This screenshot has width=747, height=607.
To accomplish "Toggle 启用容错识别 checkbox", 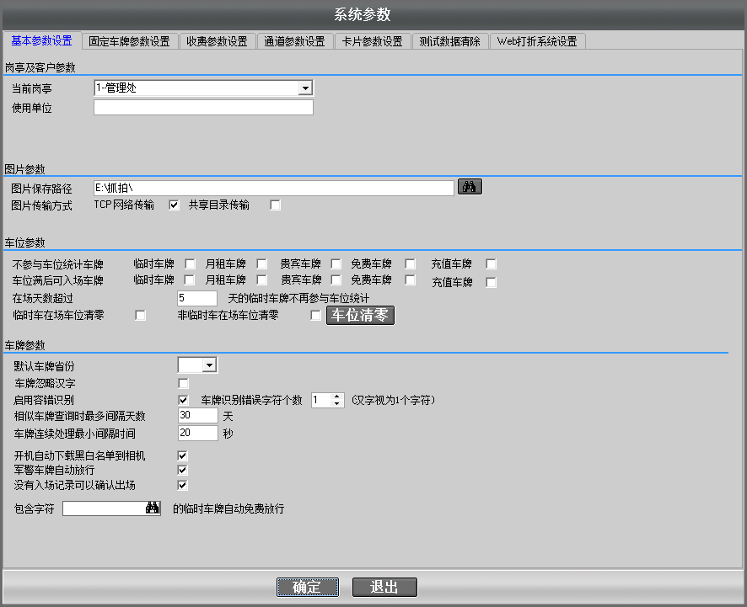I will (x=183, y=400).
